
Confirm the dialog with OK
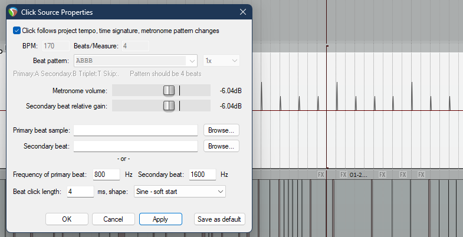pos(67,219)
